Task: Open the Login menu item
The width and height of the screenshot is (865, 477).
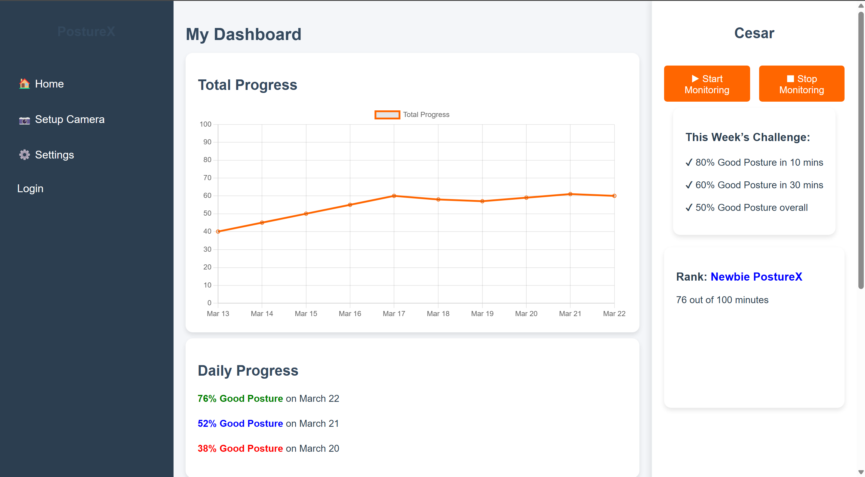Action: click(x=30, y=189)
